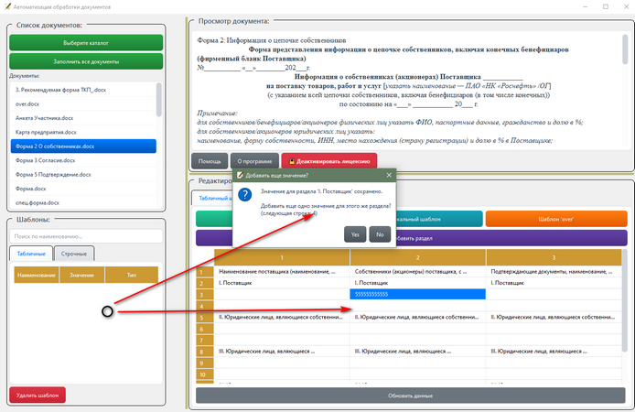Viewport: 635px width, 412px height.
Task: Close the 'Добавить еще значение?' dialog
Action: click(389, 175)
